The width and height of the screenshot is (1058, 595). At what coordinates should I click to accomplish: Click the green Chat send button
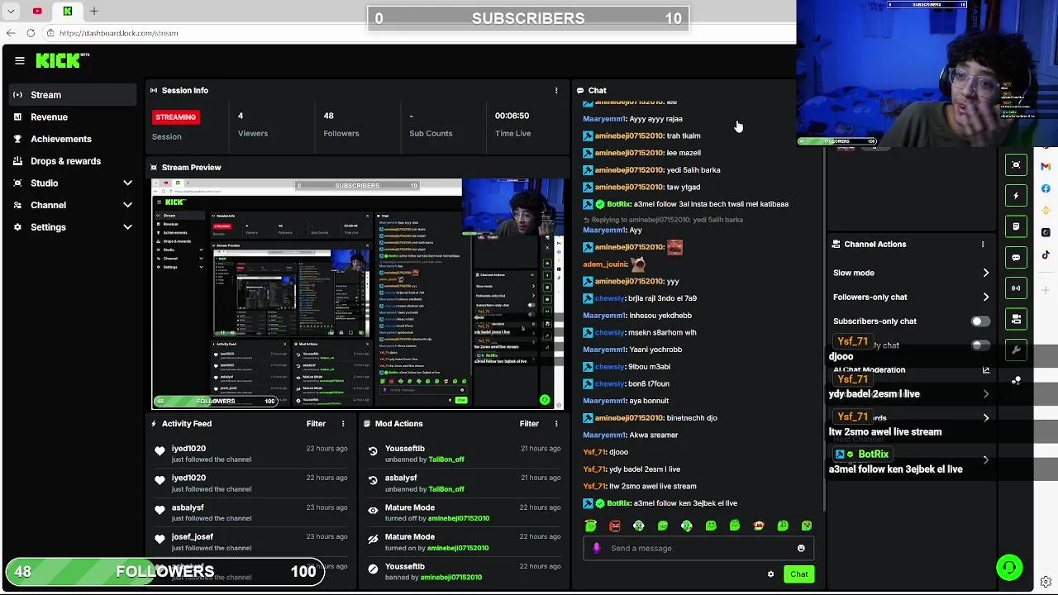click(x=798, y=574)
